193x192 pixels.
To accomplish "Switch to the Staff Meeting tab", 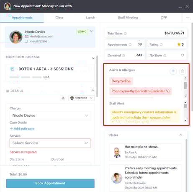I will (128, 18).
